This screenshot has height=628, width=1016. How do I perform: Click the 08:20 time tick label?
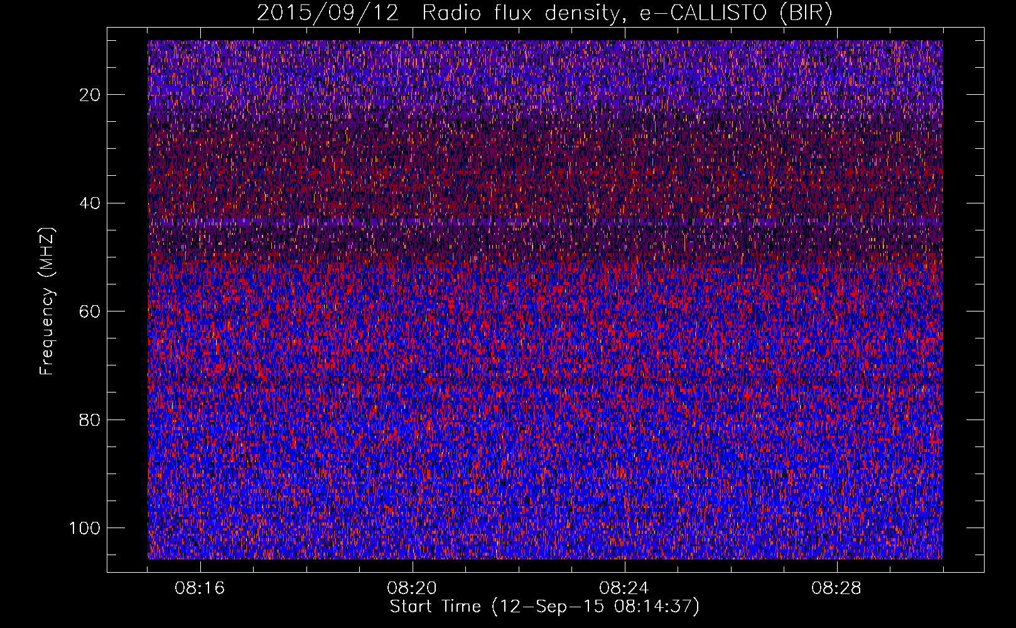click(x=413, y=588)
